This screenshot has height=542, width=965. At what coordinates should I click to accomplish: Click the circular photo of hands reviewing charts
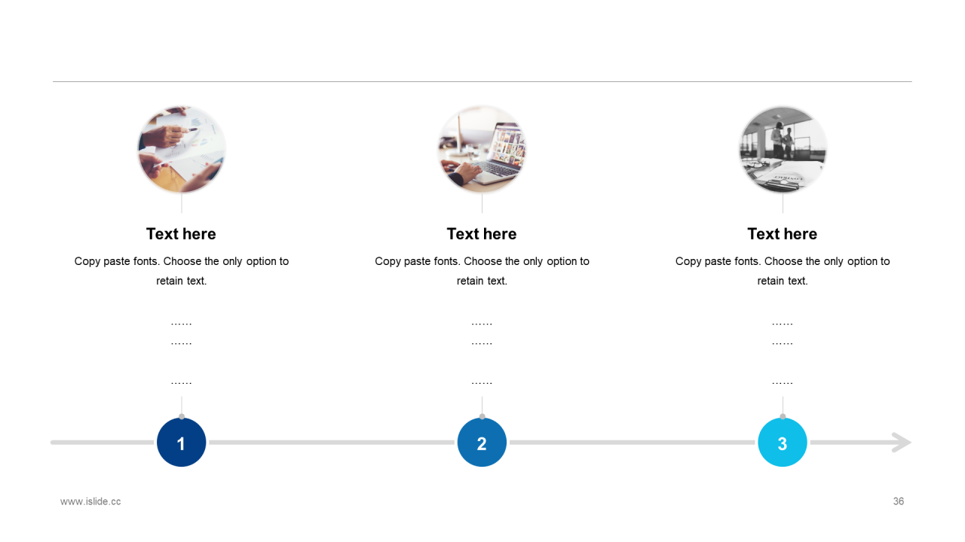[181, 149]
